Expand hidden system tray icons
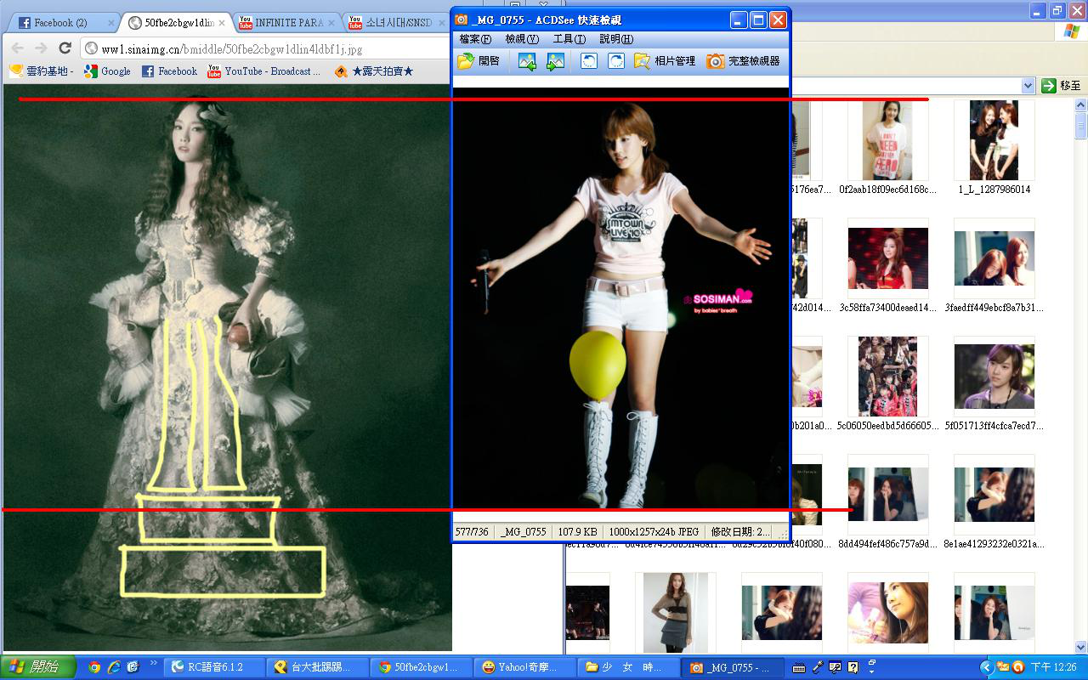Image resolution: width=1088 pixels, height=680 pixels. [986, 667]
